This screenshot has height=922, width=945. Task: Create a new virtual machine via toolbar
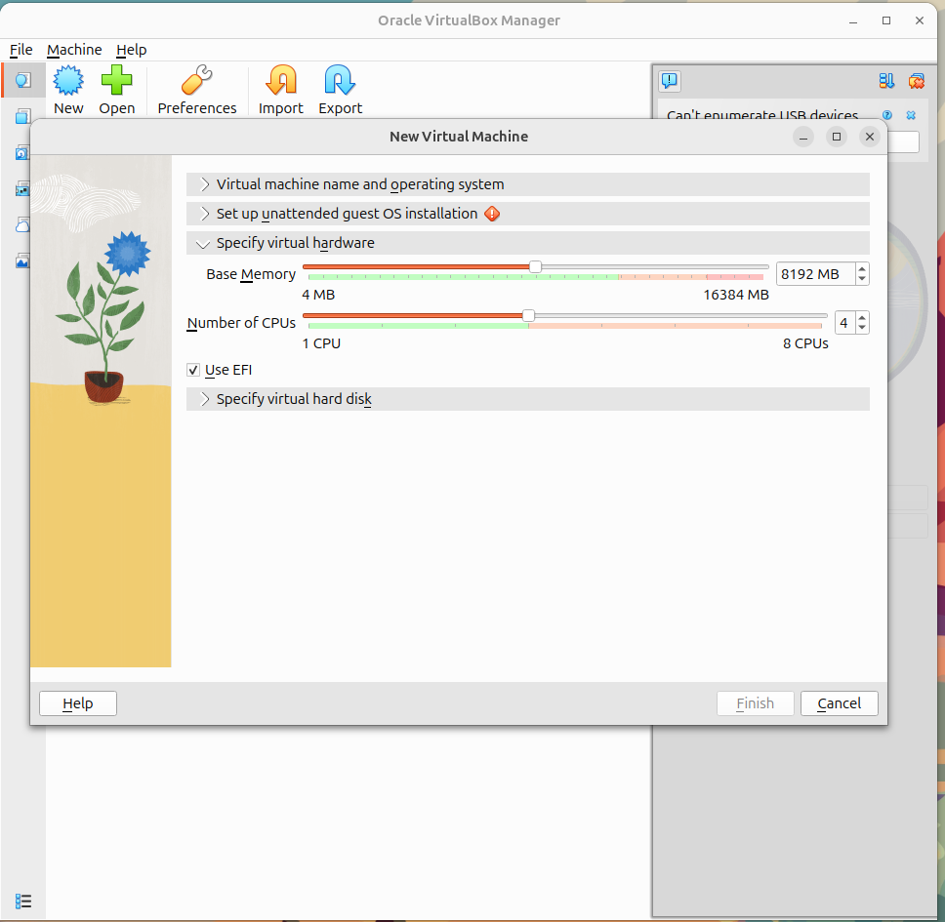(x=67, y=88)
